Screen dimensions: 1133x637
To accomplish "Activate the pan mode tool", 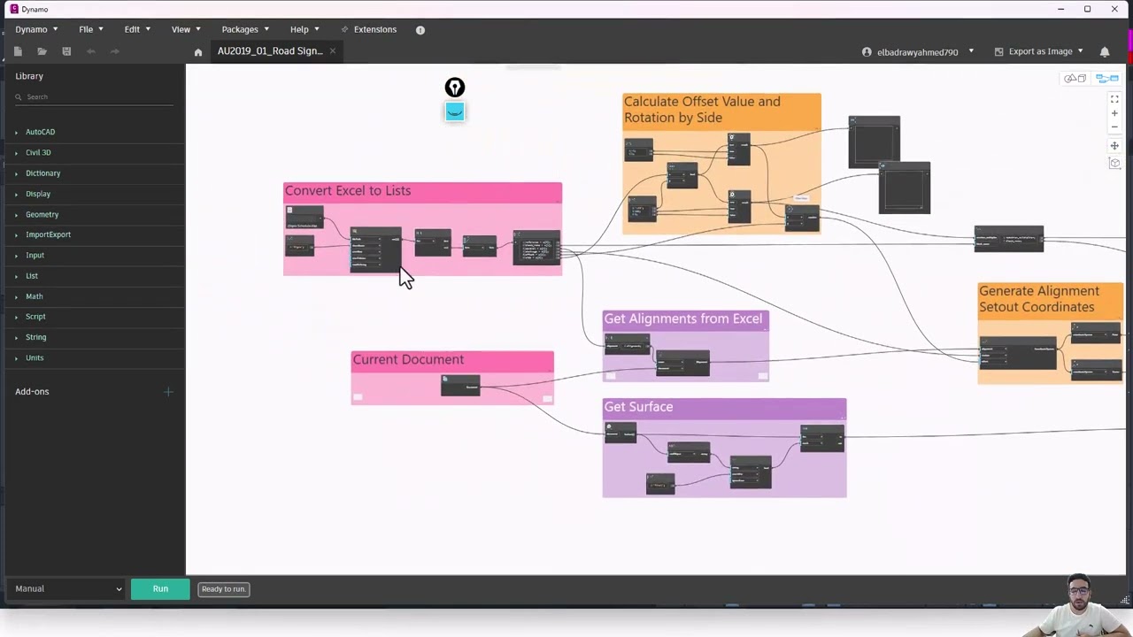I will pyautogui.click(x=1114, y=146).
